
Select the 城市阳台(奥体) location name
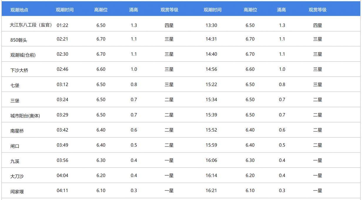(x=25, y=116)
